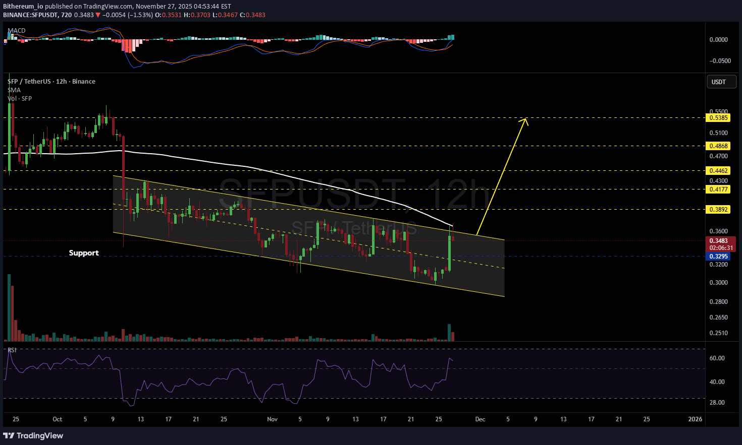Click the Dec date on time axis
Screen dimensions: 742x445
(480, 419)
